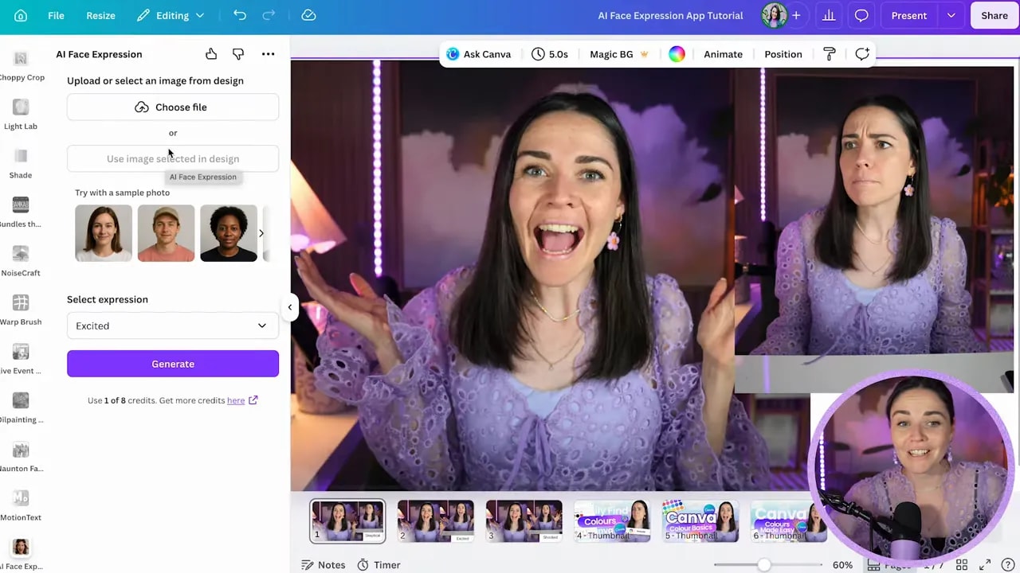The height and width of the screenshot is (573, 1020).
Task: Give thumbs up to AI Face Expression app
Action: pyautogui.click(x=211, y=54)
